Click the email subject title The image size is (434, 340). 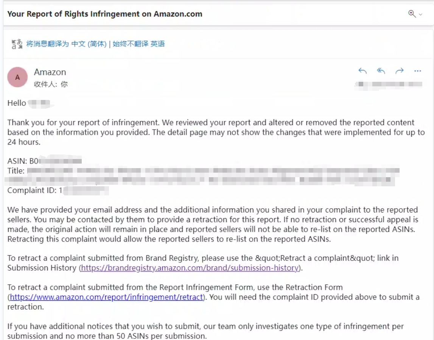pyautogui.click(x=105, y=14)
